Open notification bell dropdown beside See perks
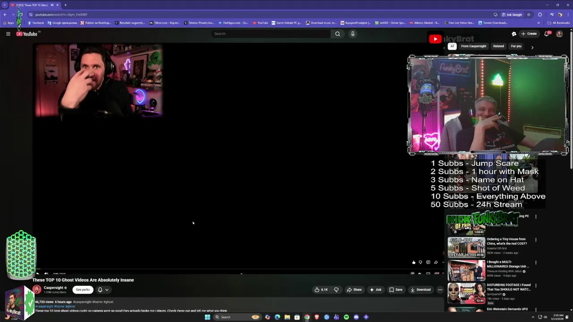This screenshot has height=322, width=573. (103, 289)
